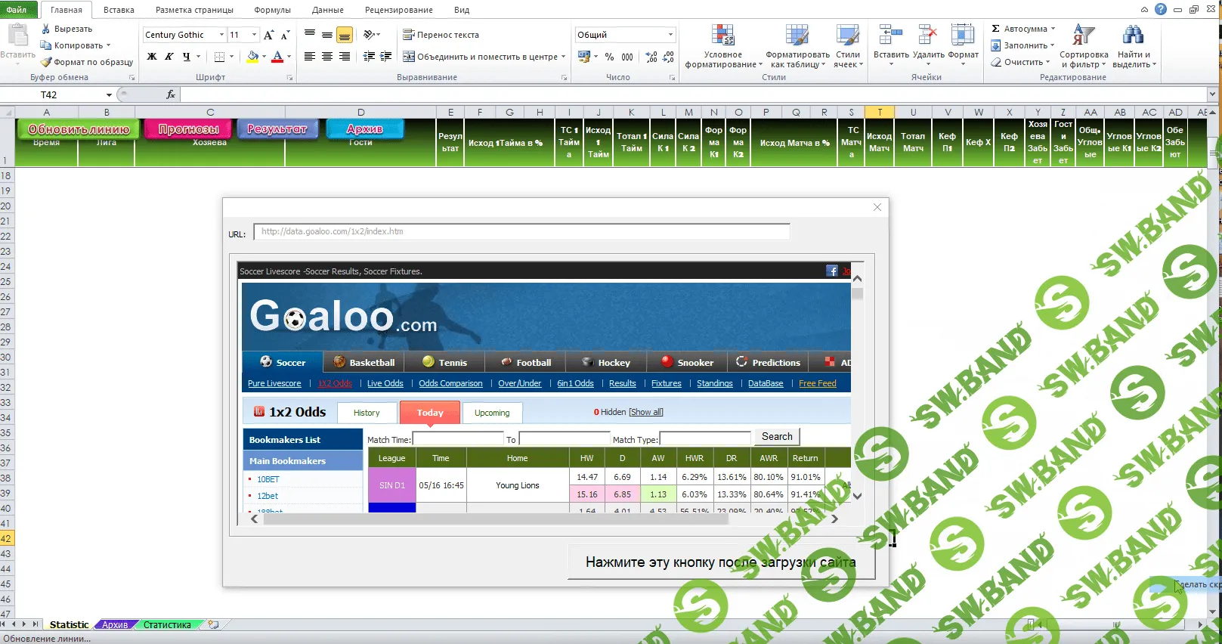Open the Name Box dropdown arrow
Viewport: 1222px width, 644px height.
click(109, 94)
